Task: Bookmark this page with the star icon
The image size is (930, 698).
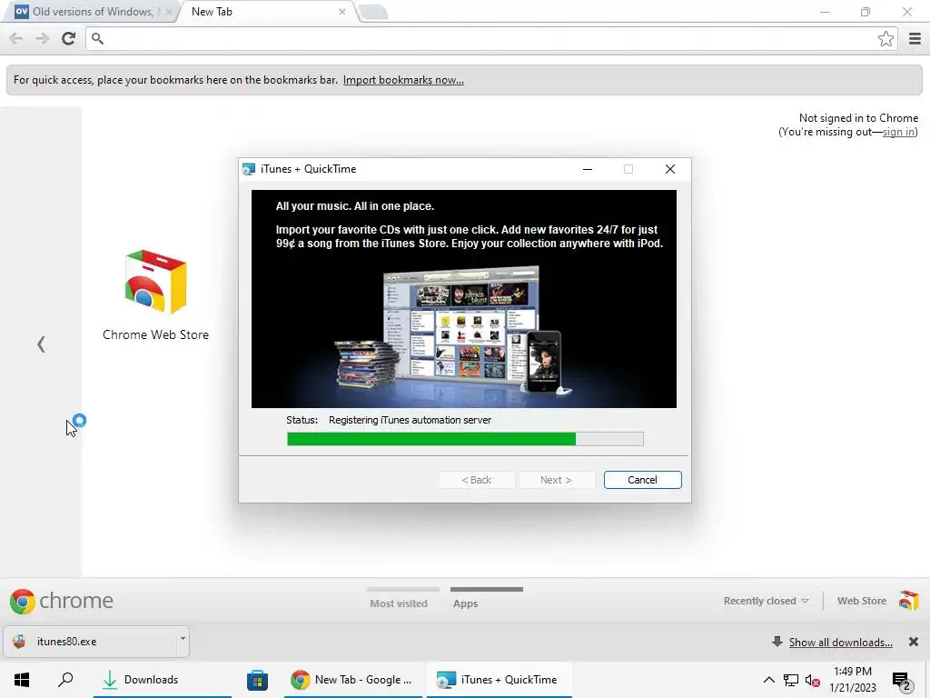Action: coord(885,38)
